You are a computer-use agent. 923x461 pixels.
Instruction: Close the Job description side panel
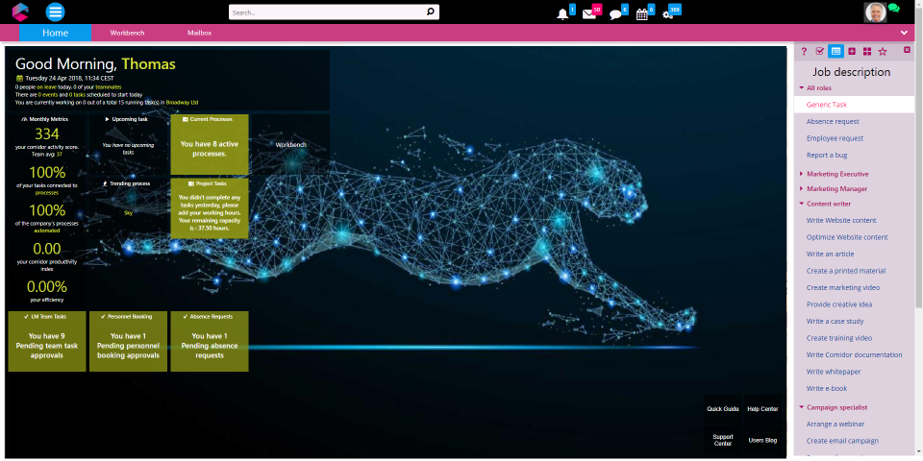(x=907, y=50)
